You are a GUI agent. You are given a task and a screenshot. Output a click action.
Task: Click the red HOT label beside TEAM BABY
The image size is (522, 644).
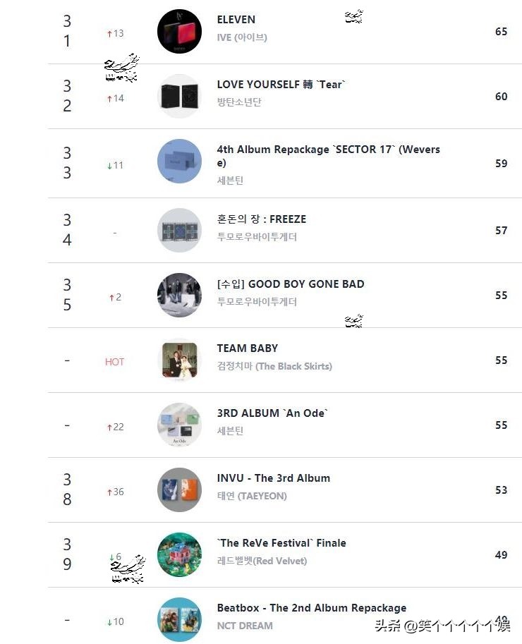click(x=114, y=362)
